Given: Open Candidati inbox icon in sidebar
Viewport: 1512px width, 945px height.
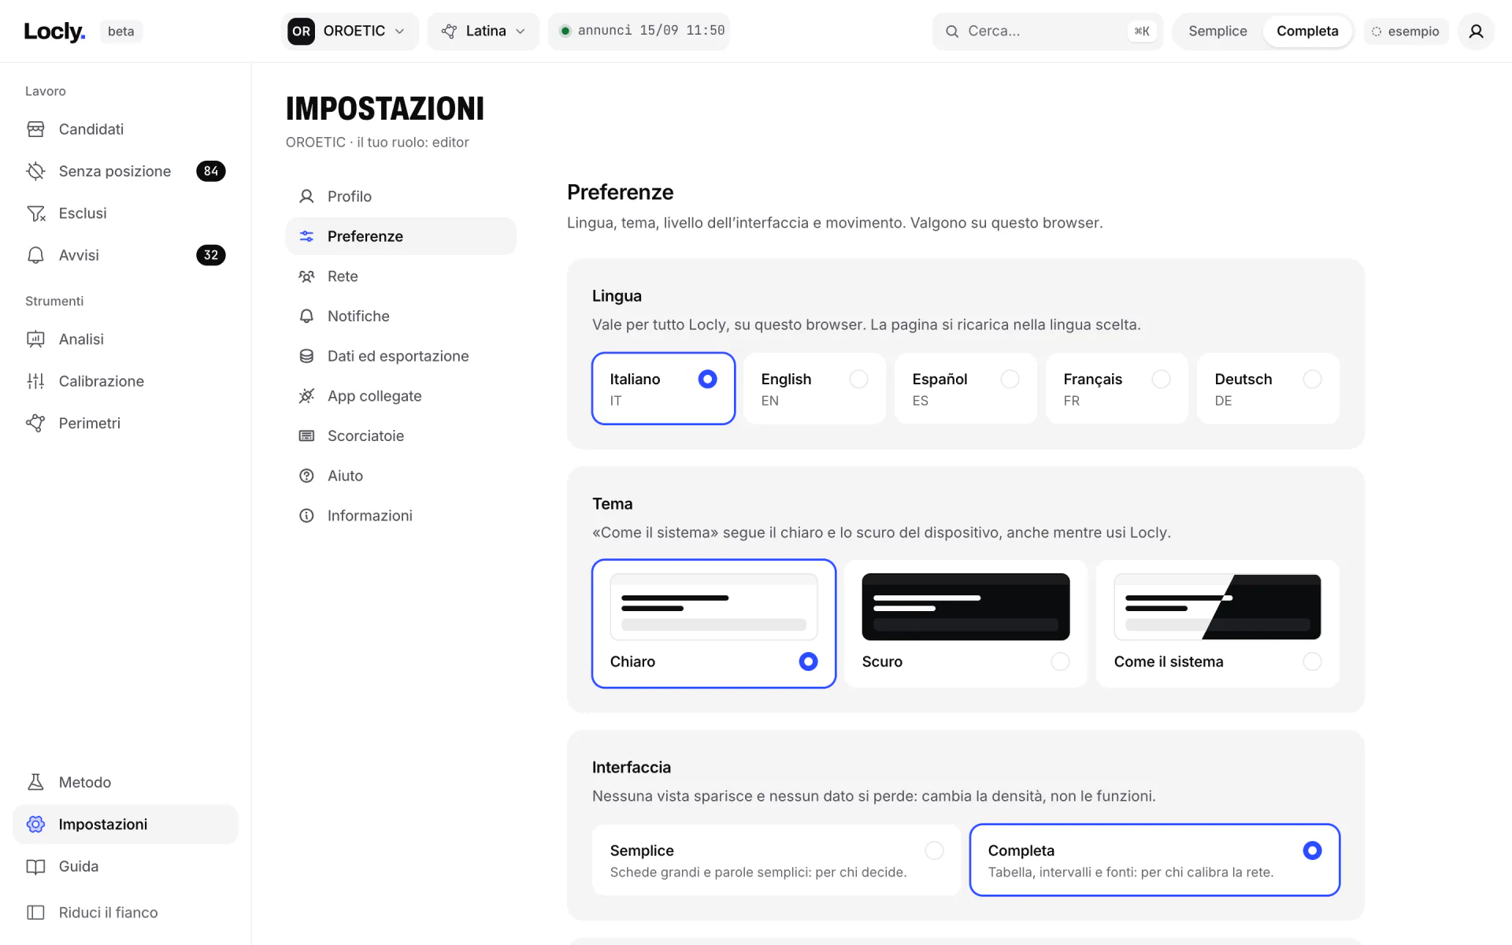Looking at the screenshot, I should (x=35, y=129).
